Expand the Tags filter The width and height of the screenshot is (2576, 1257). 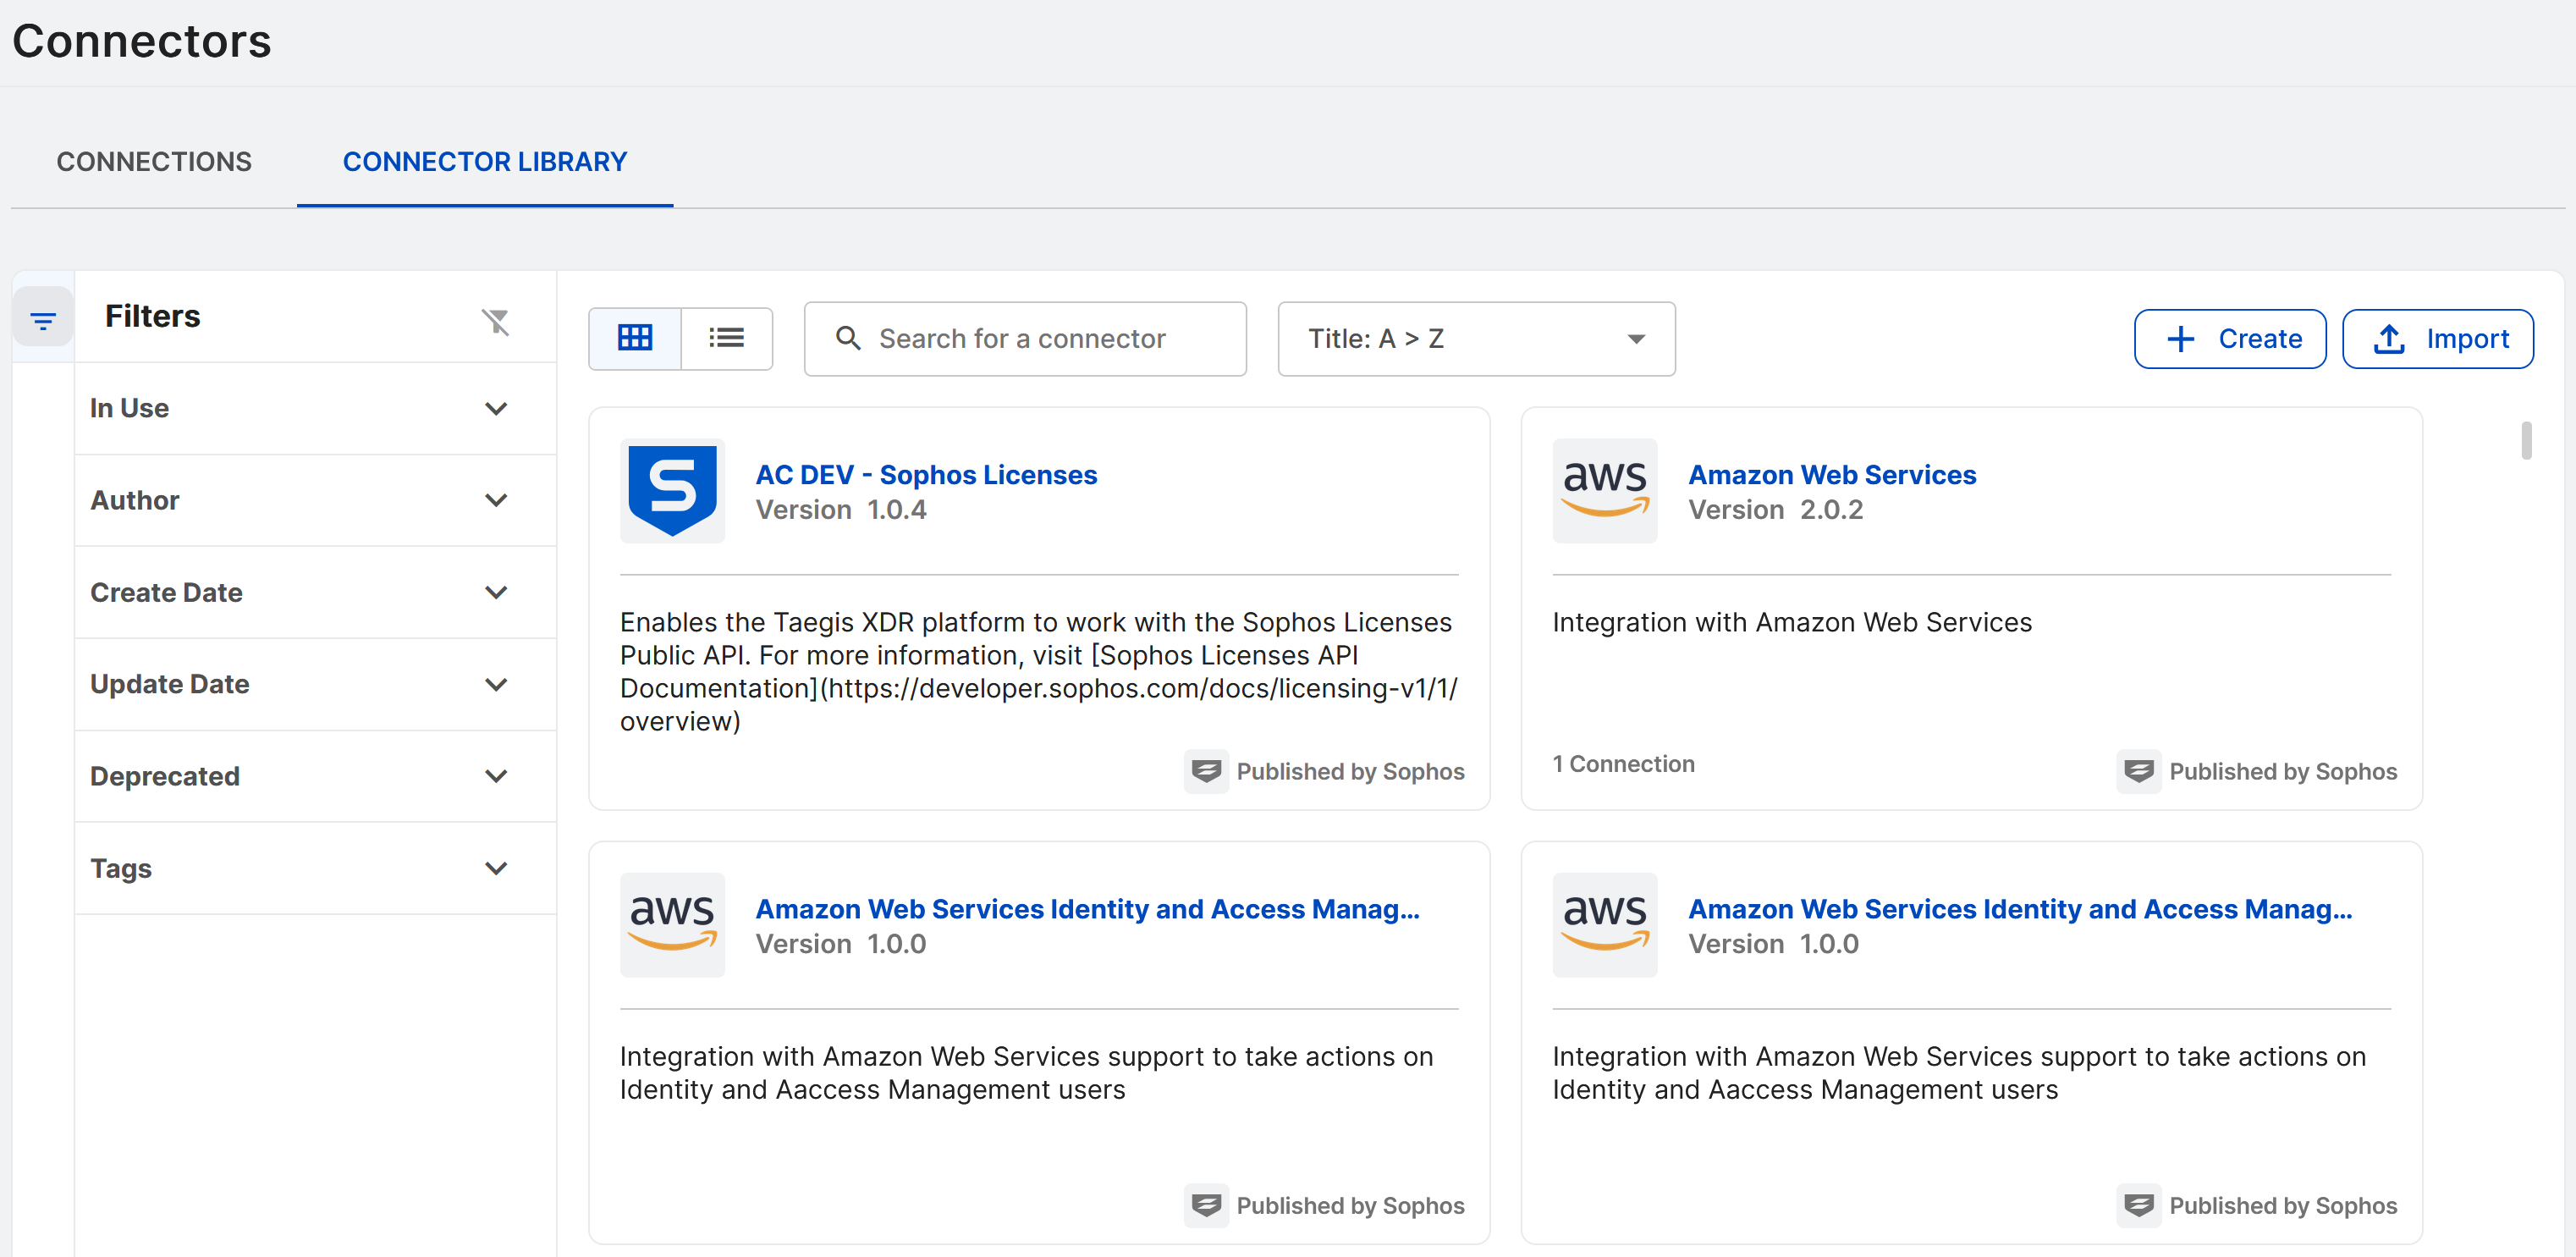[315, 868]
